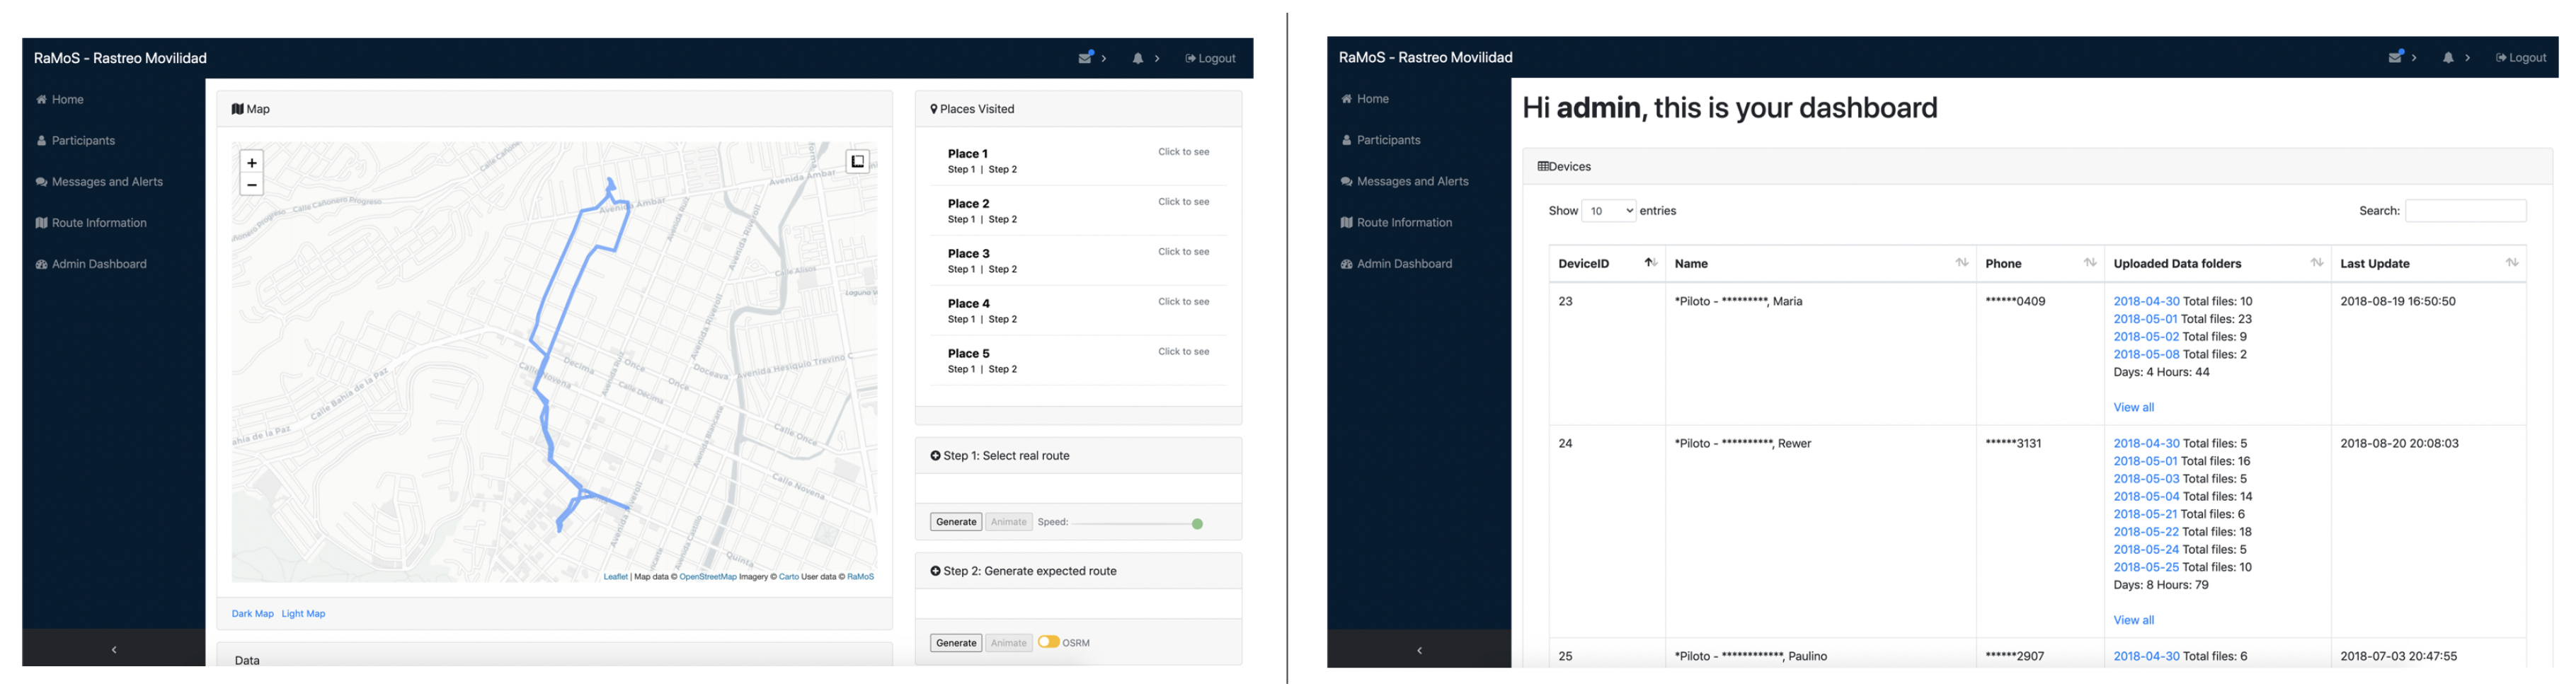Click the sort arrows in the Last Update column
Image resolution: width=2576 pixels, height=691 pixels.
tap(2511, 262)
